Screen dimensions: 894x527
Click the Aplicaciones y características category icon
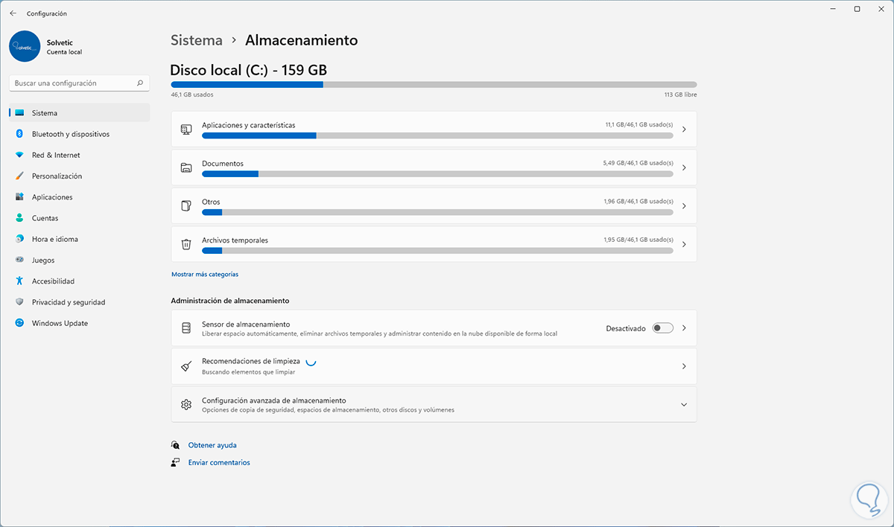coord(186,130)
